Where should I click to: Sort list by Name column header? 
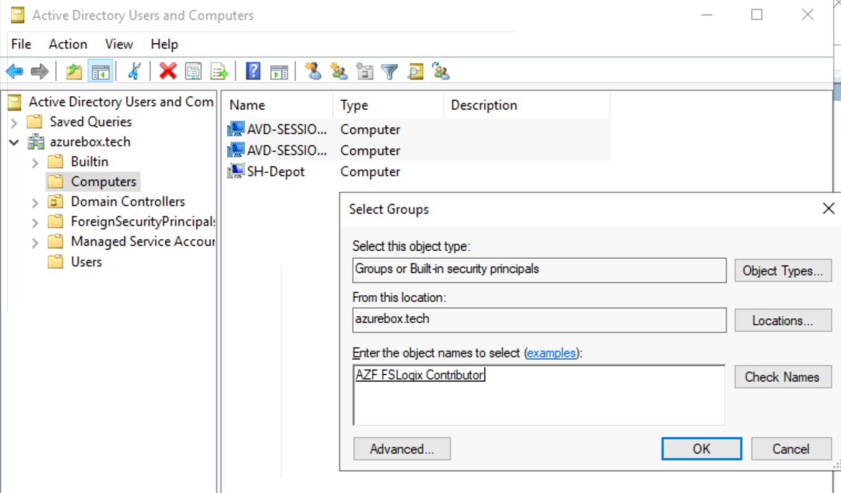point(277,105)
